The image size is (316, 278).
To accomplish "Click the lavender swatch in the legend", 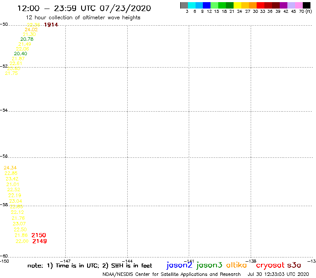I will 291,5.
